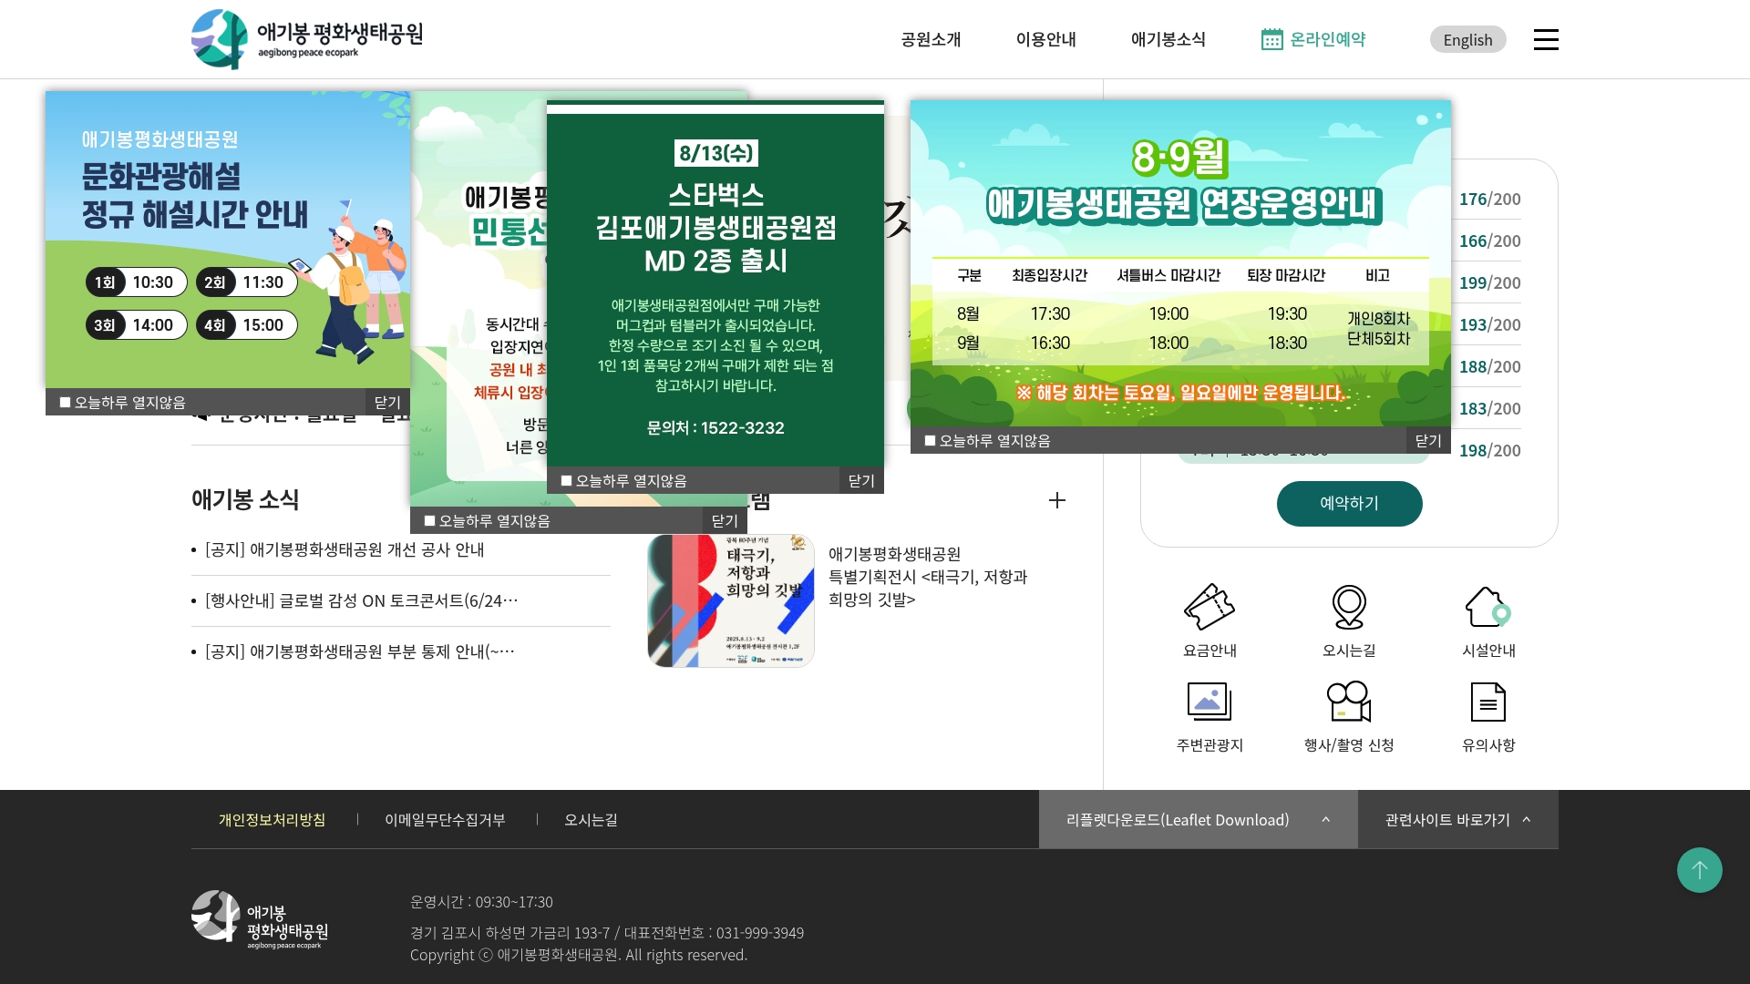Open notice 애기봉평화생태공원 부분 통제 안내
The height and width of the screenshot is (984, 1750).
point(359,651)
